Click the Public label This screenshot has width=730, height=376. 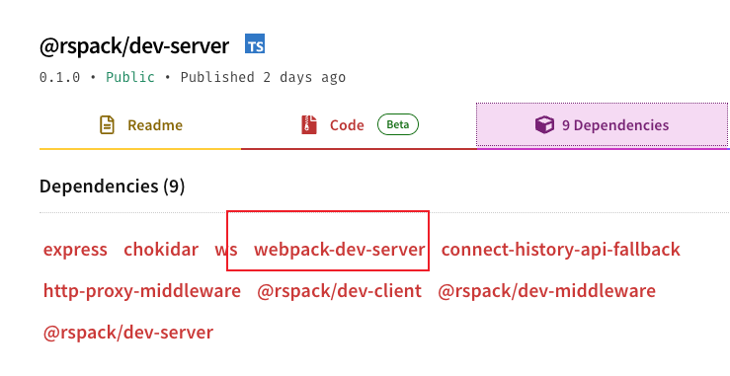tap(130, 77)
